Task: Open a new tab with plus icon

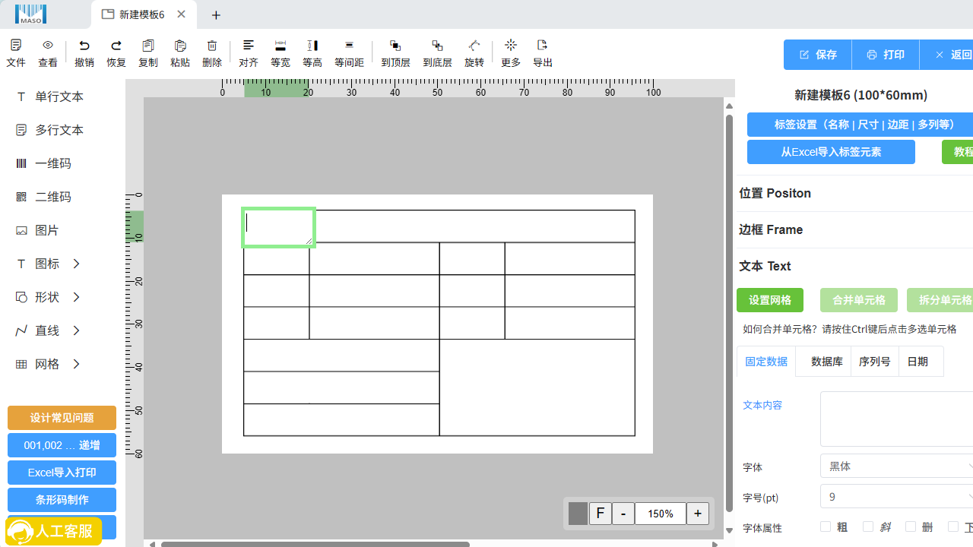Action: 216,15
